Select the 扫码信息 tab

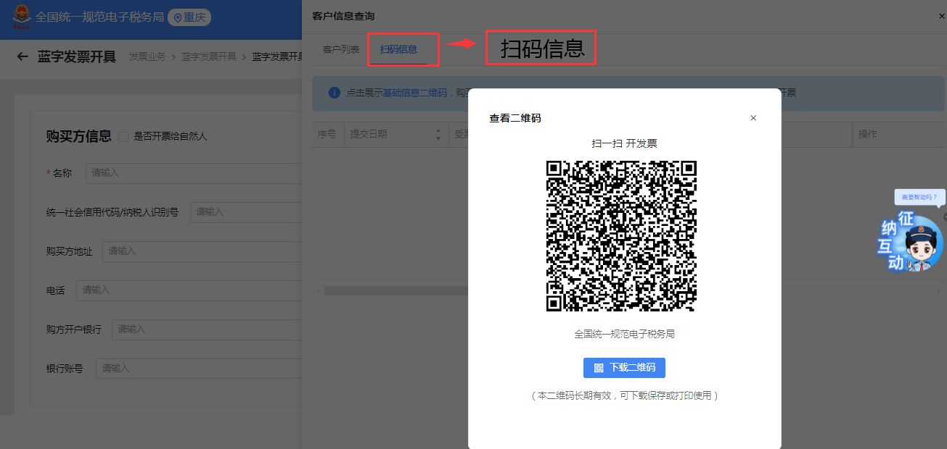[x=398, y=49]
